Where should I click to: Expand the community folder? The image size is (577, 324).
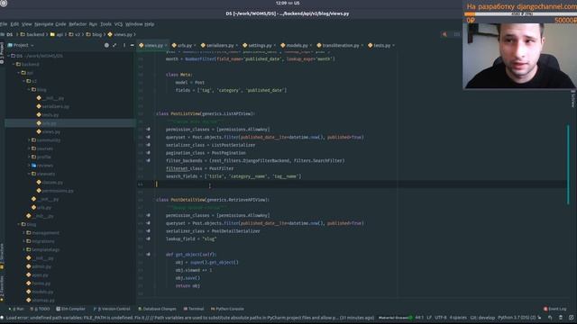[x=30, y=140]
